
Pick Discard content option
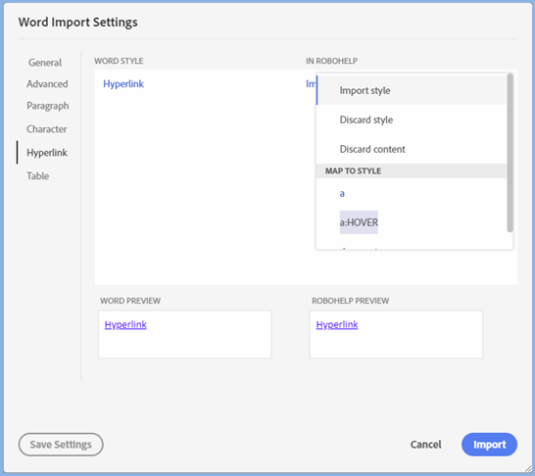pos(412,149)
